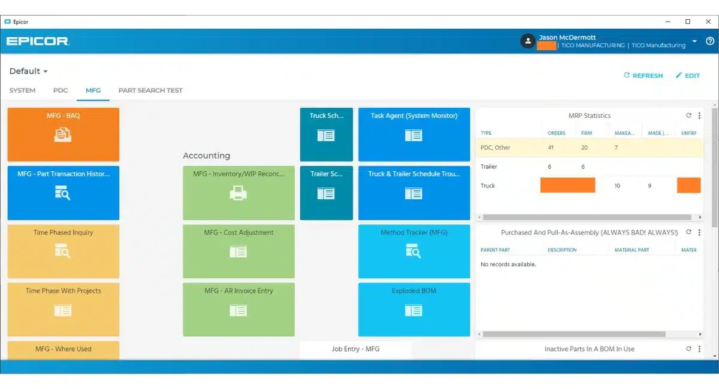Click the Accounting section heading
This screenshot has height=389, width=719.
(x=206, y=156)
